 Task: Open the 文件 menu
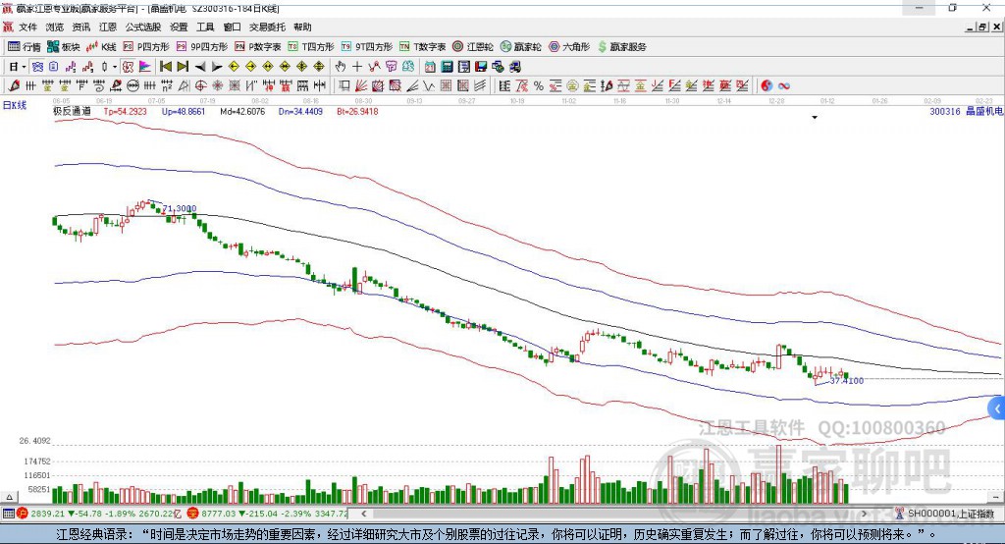click(x=27, y=27)
